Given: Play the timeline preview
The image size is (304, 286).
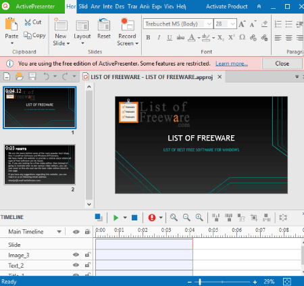Looking at the screenshot, I should (x=116, y=218).
